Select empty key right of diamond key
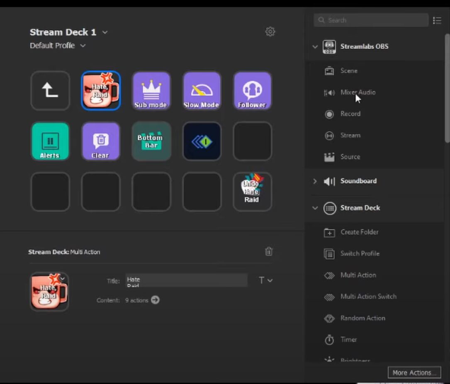Screen dimensions: 450x384 pos(252,141)
